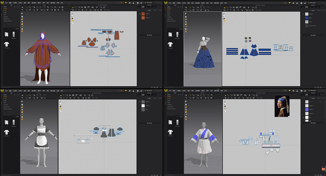The height and width of the screenshot is (176, 326).
Task: Click yellow Edit Pattern arrow in kimono 2D toolbar
Action: (225, 95)
